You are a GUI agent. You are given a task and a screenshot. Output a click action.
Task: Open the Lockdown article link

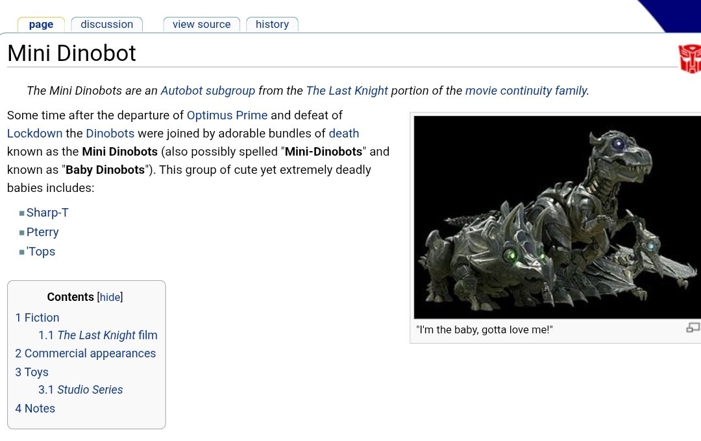(35, 133)
